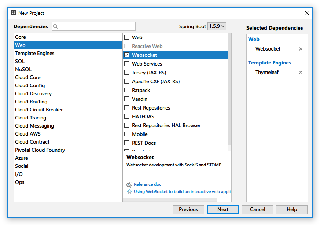Select the Social category
The height and width of the screenshot is (225, 320).
68,166
